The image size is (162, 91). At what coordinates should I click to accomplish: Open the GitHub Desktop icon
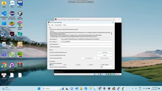click(x=12, y=66)
